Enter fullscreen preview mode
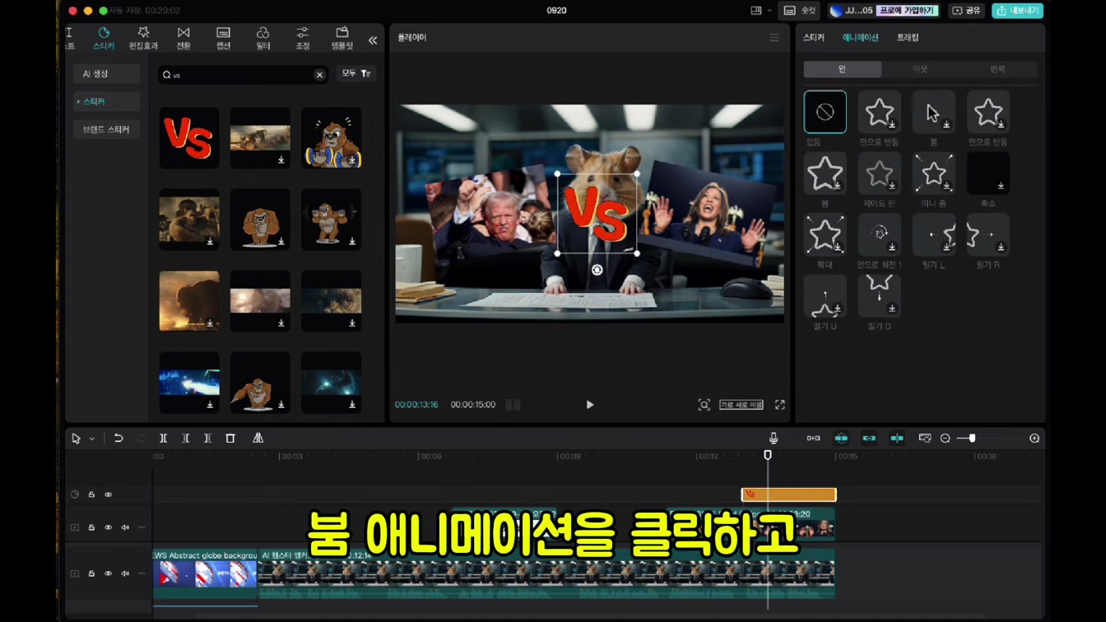 (x=780, y=405)
